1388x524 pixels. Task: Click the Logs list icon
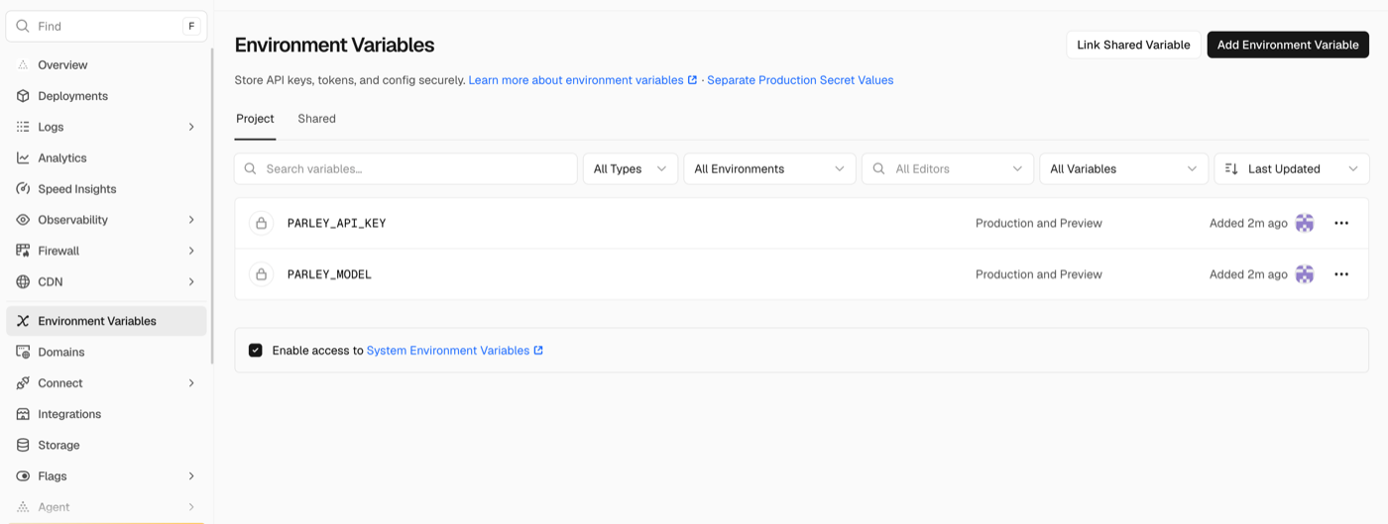23,127
